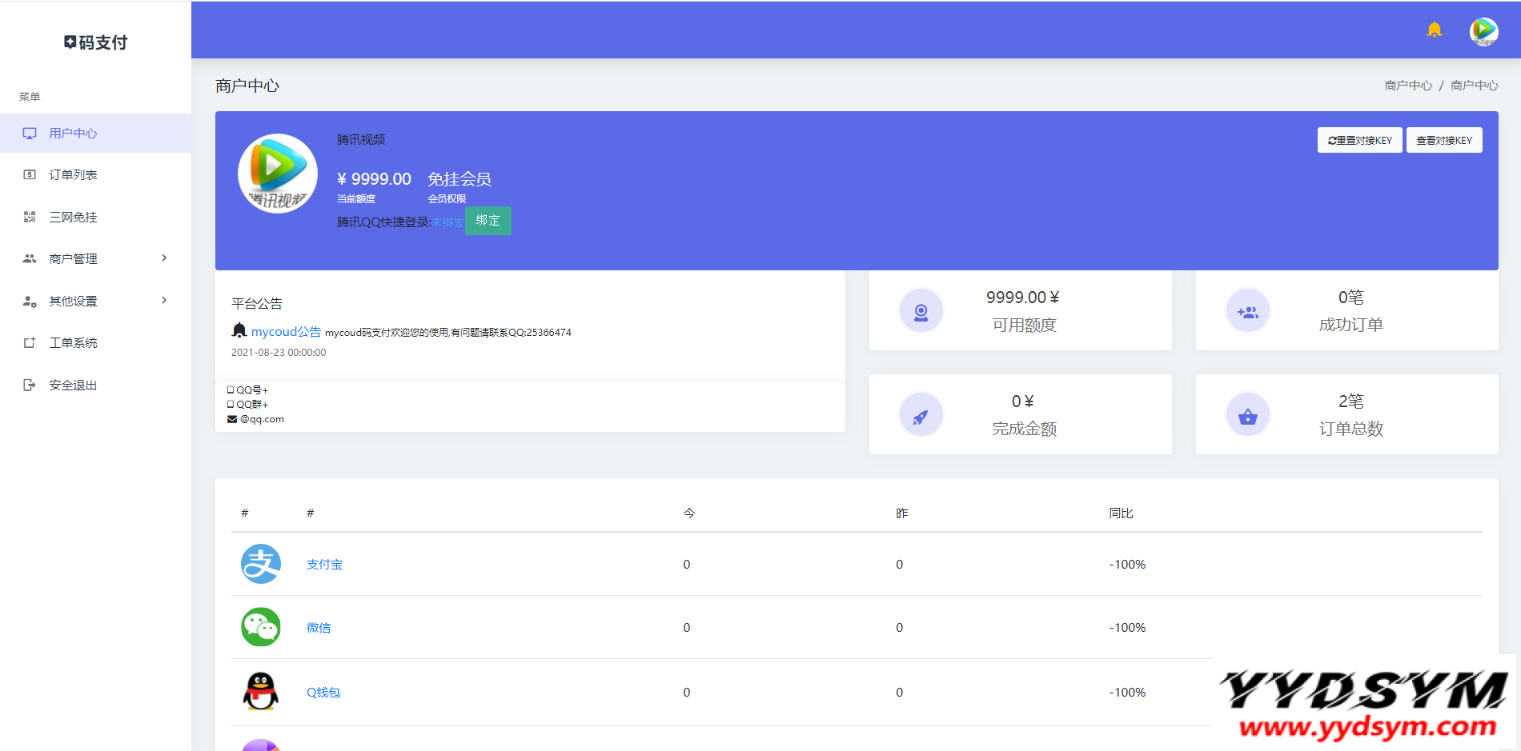The height and width of the screenshot is (751, 1521).
Task: Click the large 腾讯视频 profile avatar
Action: (278, 174)
